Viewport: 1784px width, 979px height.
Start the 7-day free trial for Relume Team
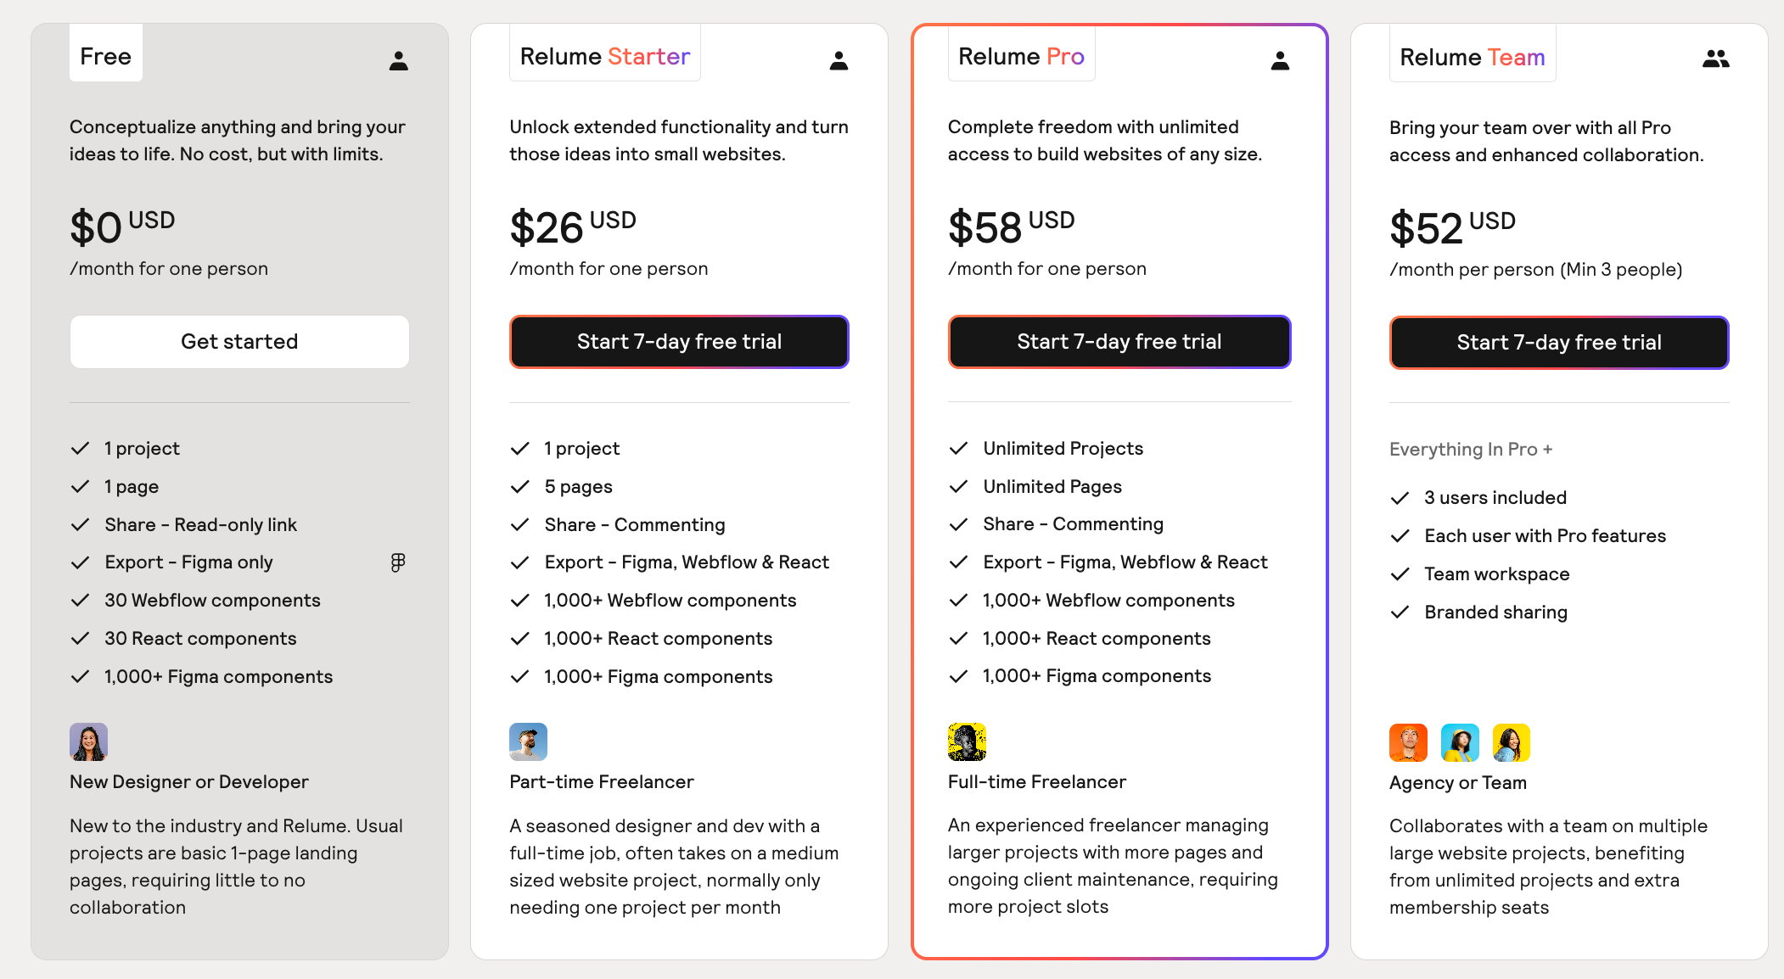point(1559,343)
